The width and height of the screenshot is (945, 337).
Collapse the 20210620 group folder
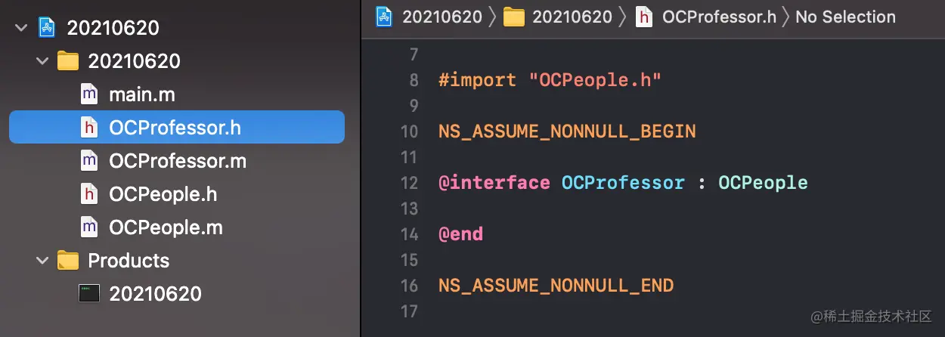coord(41,61)
